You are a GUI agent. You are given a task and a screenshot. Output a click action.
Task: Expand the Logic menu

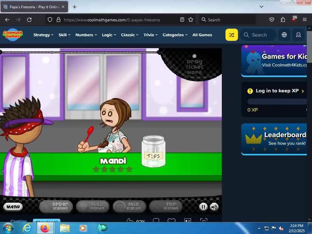109,35
